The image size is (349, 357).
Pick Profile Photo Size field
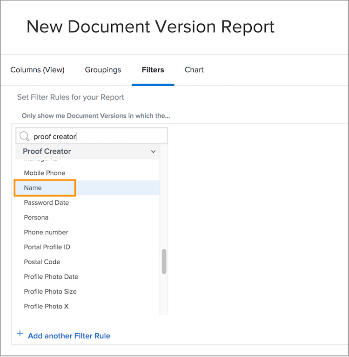pos(87,291)
